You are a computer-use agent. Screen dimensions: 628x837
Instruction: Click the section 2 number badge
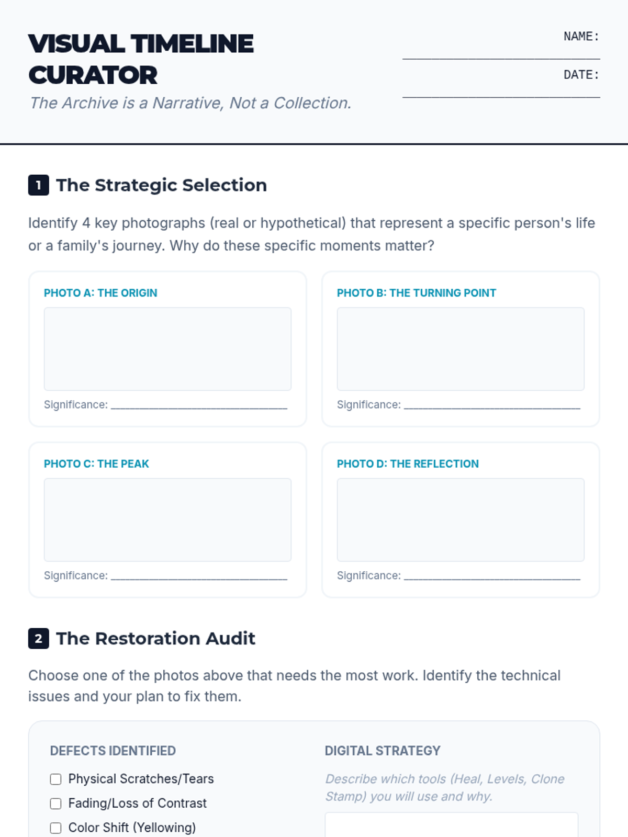[x=38, y=638]
